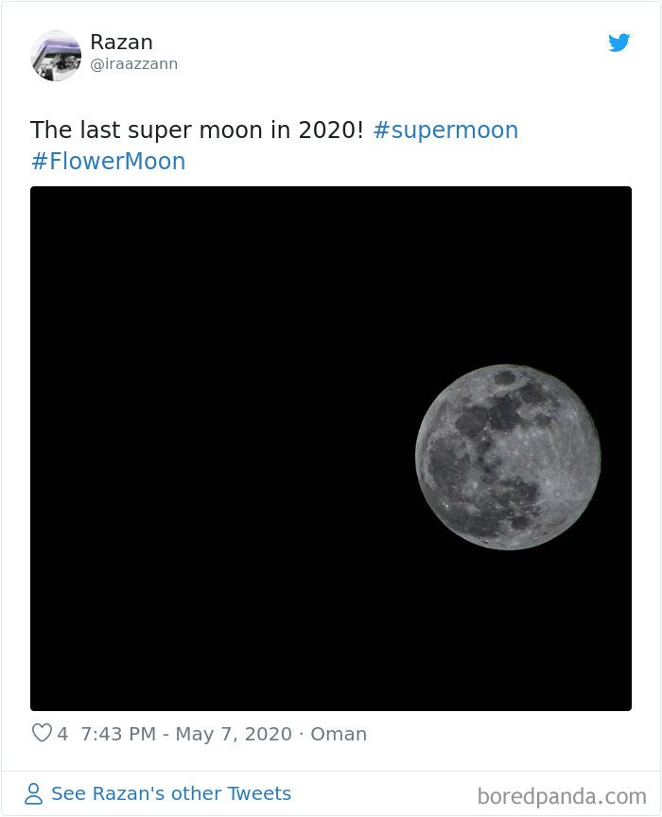Follow the See Razan's other Tweets link
The width and height of the screenshot is (662, 817).
[171, 792]
